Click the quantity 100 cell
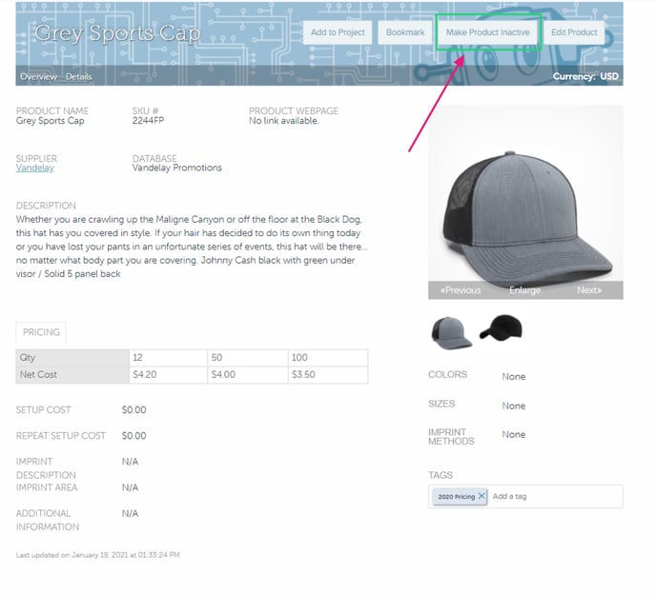 click(328, 358)
